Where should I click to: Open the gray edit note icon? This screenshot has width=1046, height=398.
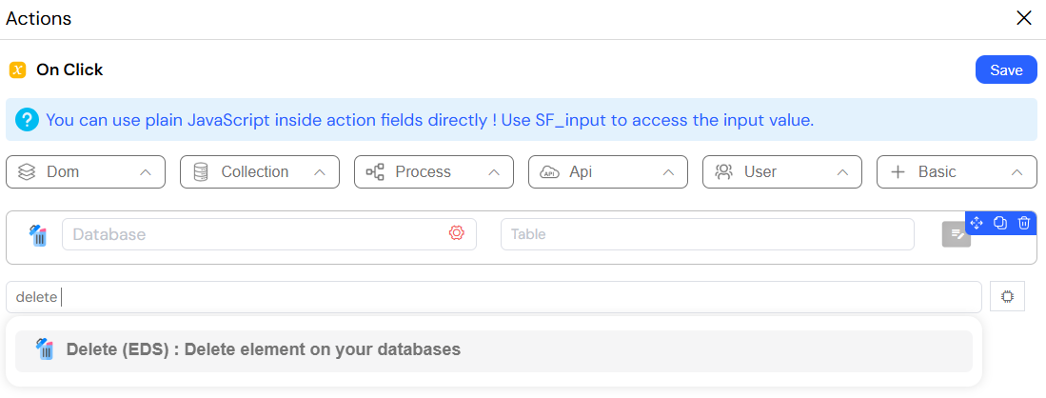click(956, 234)
